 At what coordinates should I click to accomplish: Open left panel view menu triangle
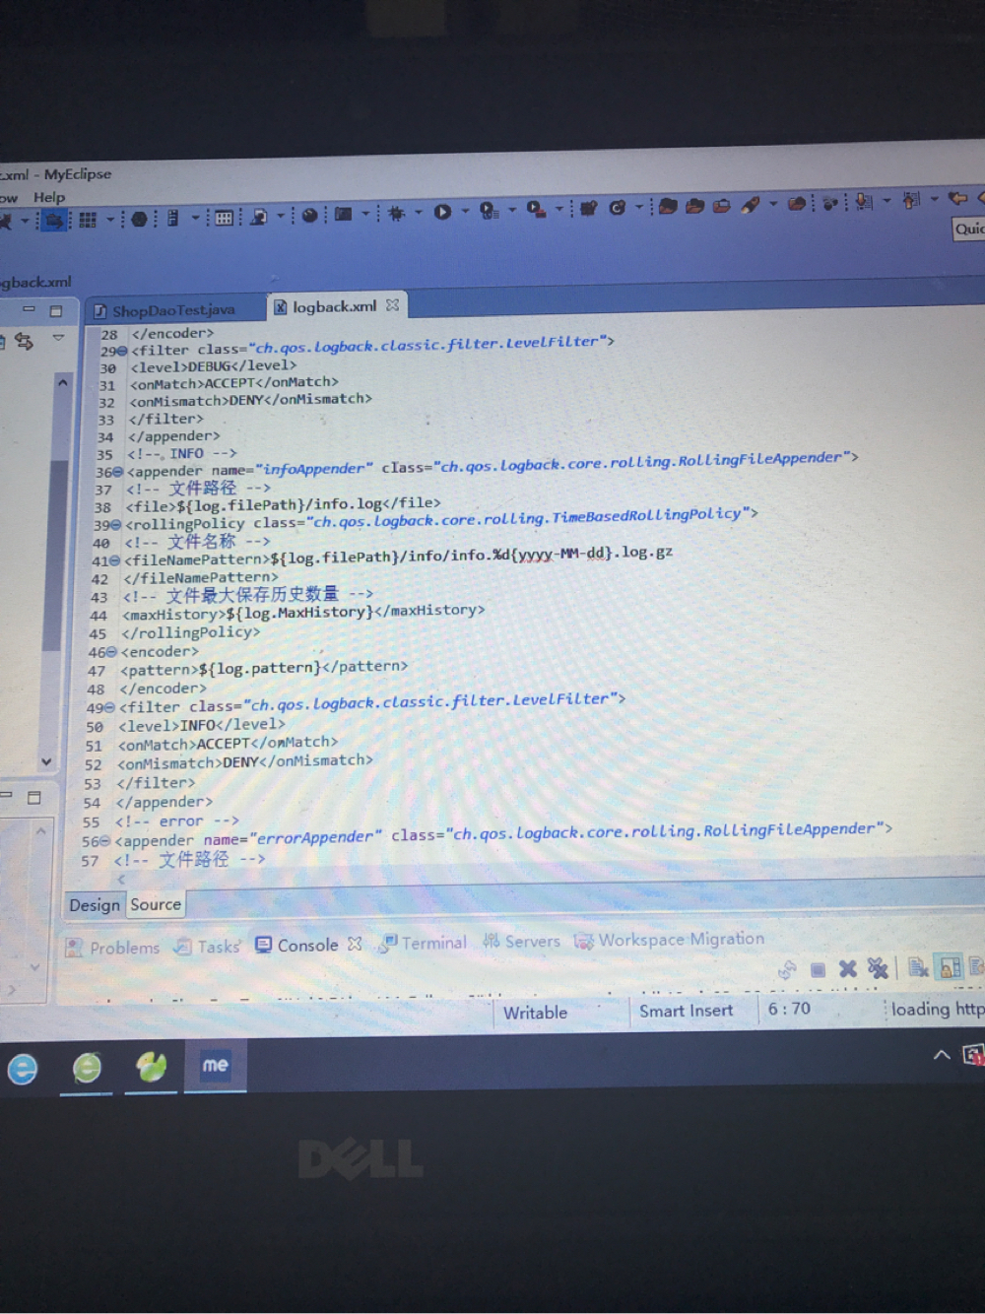(x=58, y=339)
